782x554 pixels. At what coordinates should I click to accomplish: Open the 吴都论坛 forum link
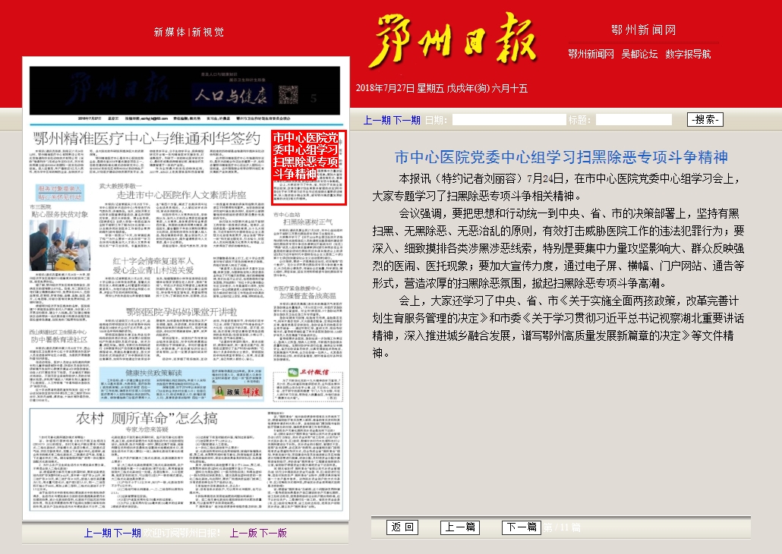pyautogui.click(x=639, y=54)
